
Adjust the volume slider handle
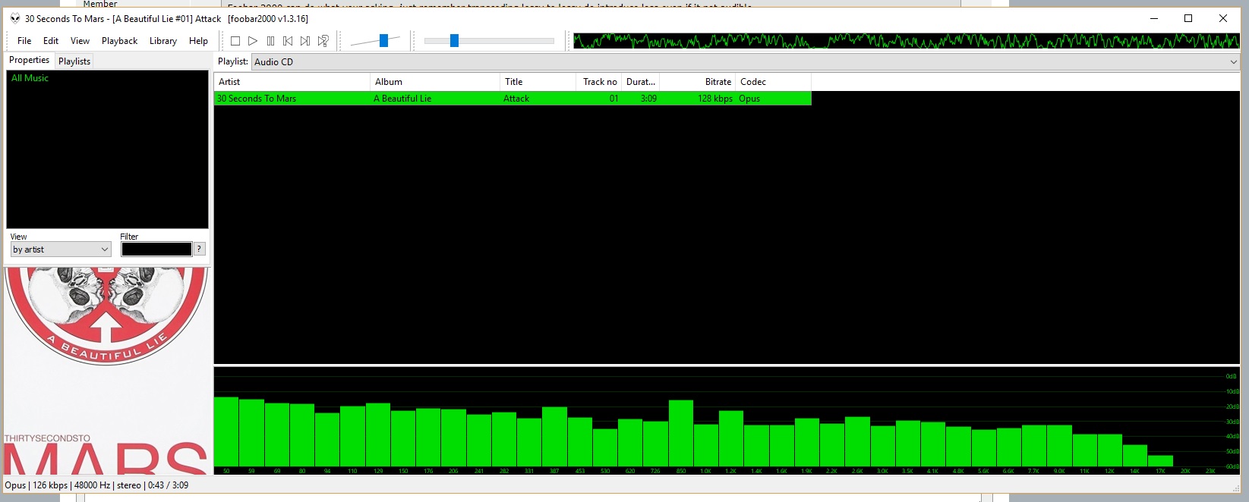coord(383,41)
